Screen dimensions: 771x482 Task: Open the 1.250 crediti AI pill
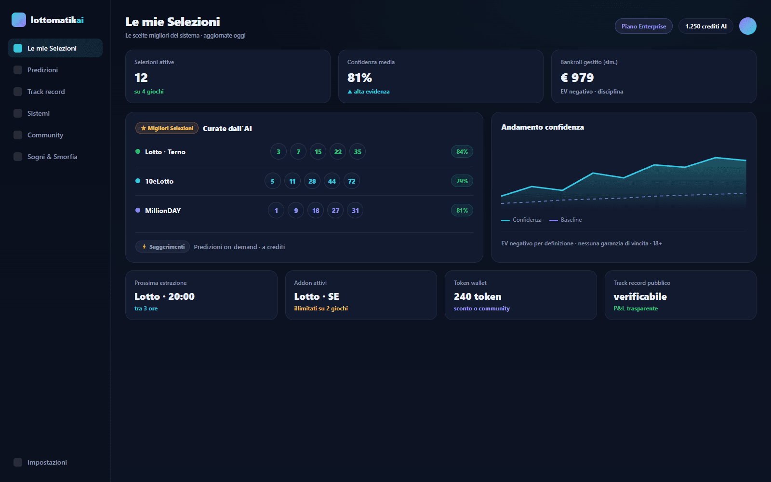[706, 26]
